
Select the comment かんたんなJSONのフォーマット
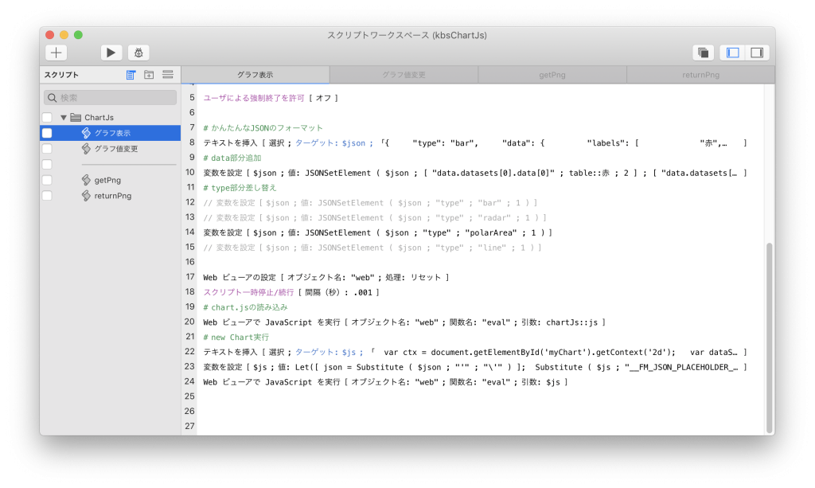[263, 128]
